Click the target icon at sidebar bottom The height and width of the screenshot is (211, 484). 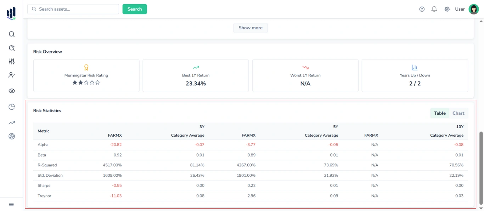[x=11, y=136]
